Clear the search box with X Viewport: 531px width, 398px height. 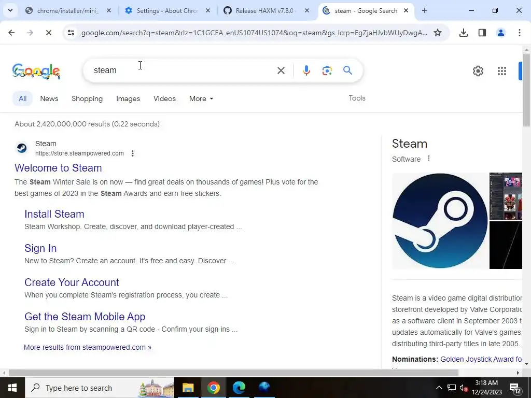(x=281, y=70)
